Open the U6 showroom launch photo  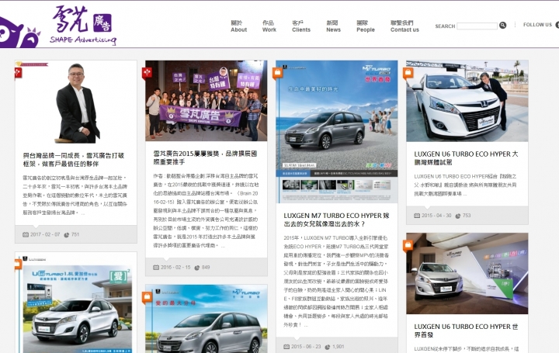[467, 274]
